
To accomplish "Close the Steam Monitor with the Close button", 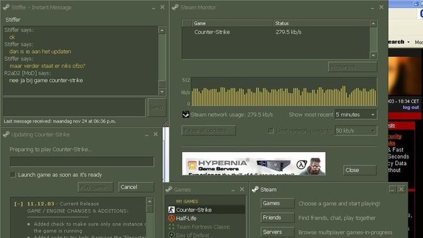I will (359, 170).
